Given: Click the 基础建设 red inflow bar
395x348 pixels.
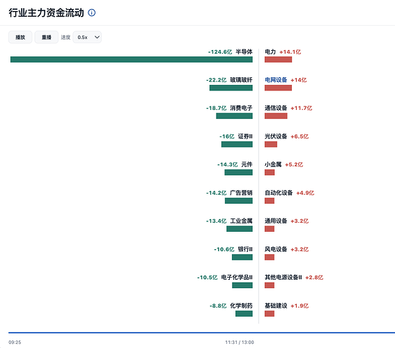Looking at the screenshot, I should (270, 313).
